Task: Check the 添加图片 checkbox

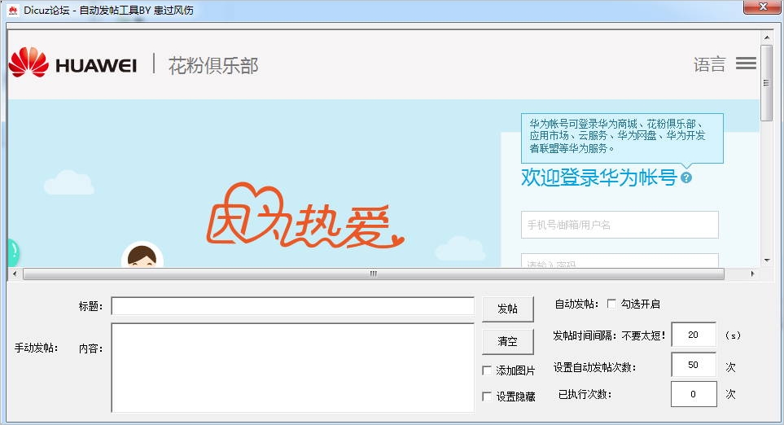Action: 487,370
